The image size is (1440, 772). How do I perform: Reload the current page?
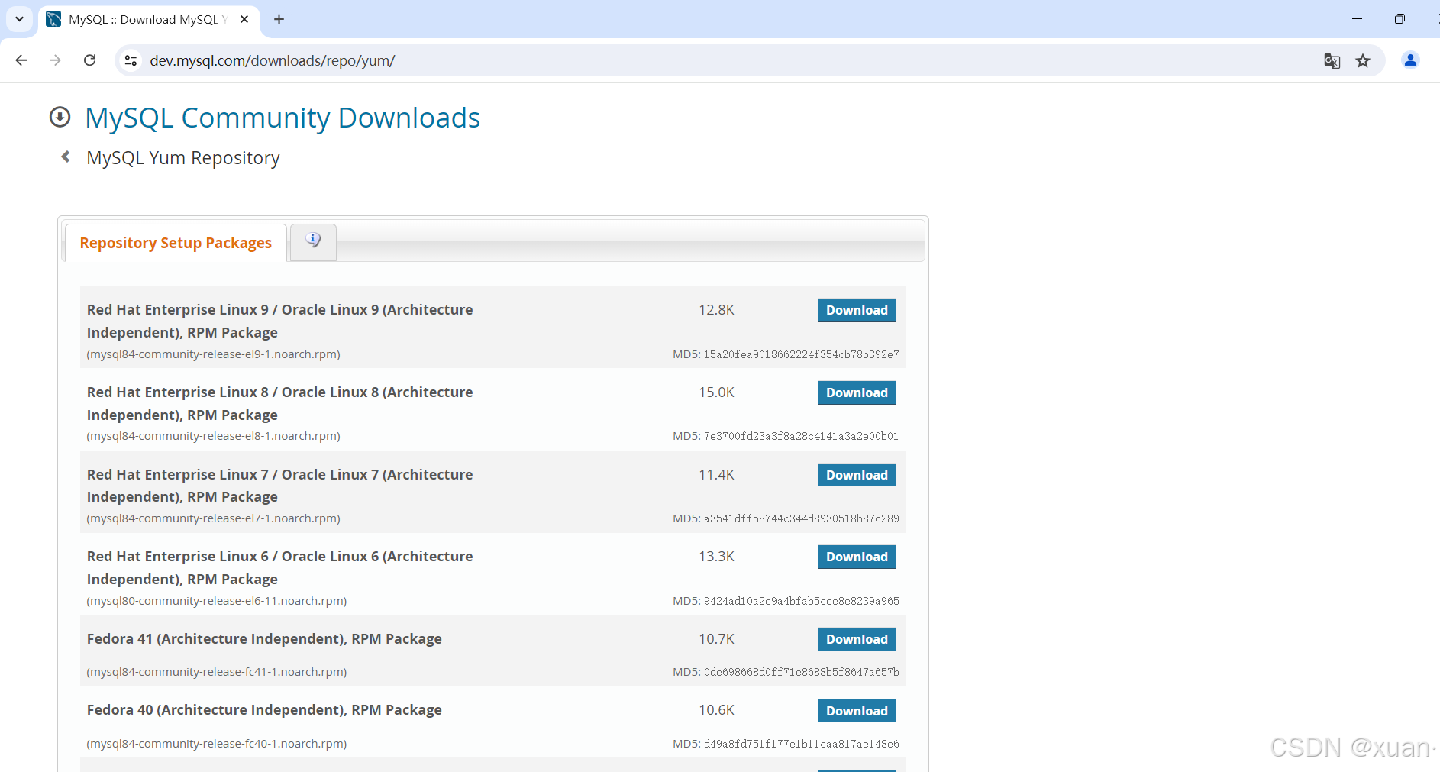89,60
